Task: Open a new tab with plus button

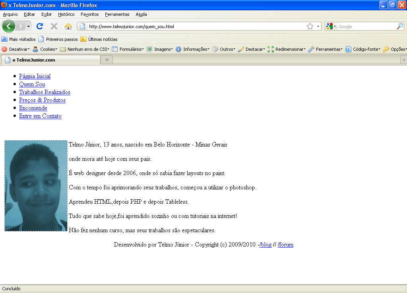Action: (107, 60)
